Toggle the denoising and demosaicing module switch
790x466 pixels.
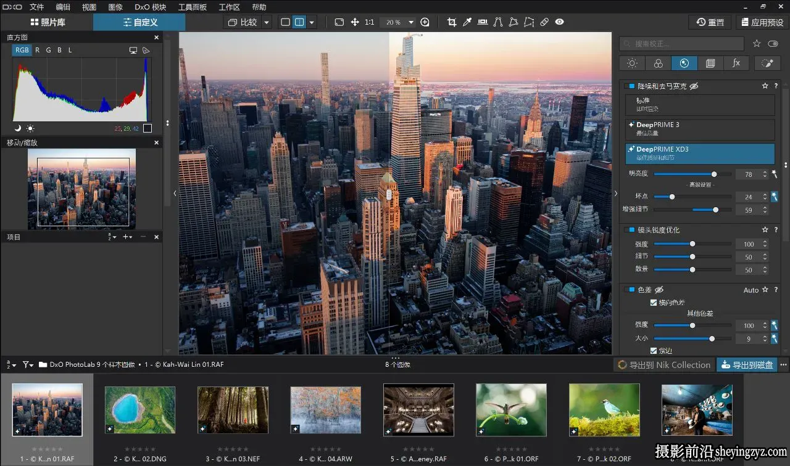629,86
